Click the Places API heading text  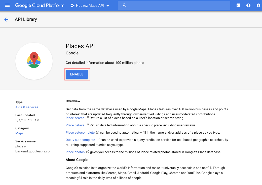[x=80, y=46]
